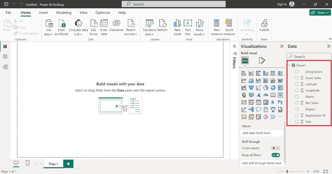The height and width of the screenshot is (174, 332).
Task: Switch to Report view in sidebar
Action: point(5,46)
